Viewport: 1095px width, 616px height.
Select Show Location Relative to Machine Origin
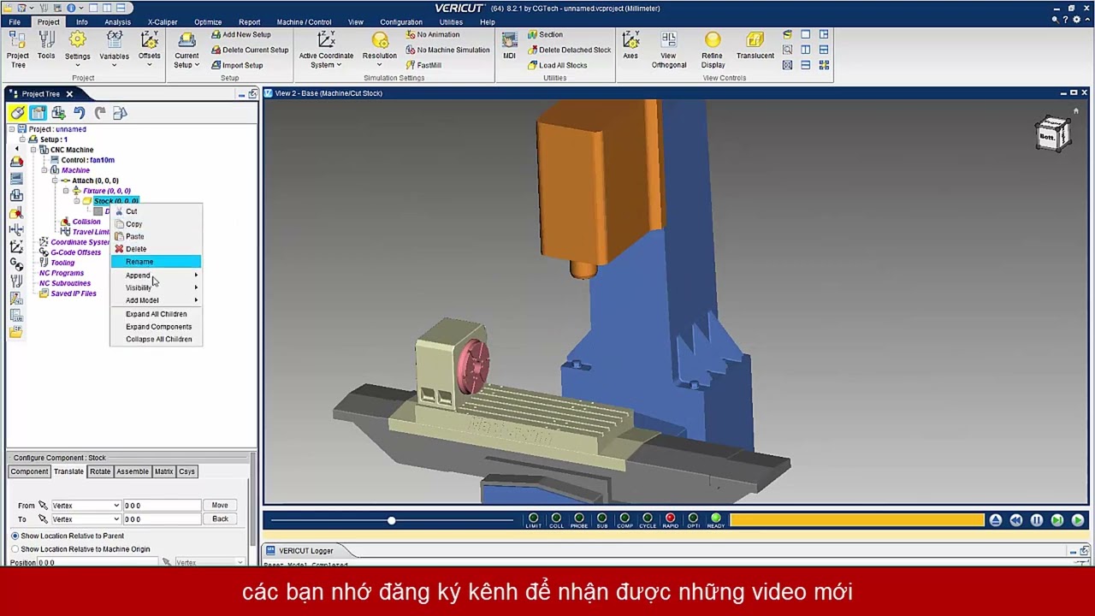80,549
